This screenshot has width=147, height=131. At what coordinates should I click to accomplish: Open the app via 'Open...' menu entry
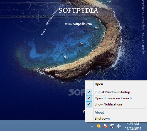click(116, 84)
